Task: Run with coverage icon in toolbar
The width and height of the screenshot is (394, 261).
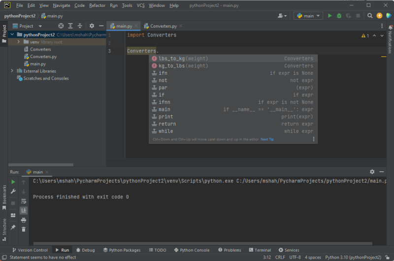Action: click(349, 16)
